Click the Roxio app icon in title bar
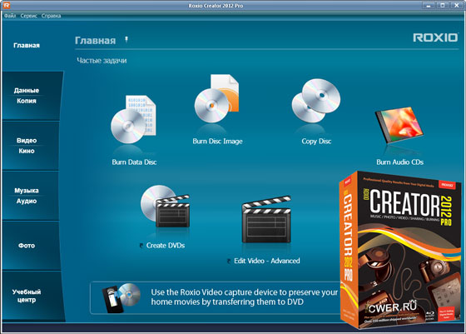 [x=7, y=5]
